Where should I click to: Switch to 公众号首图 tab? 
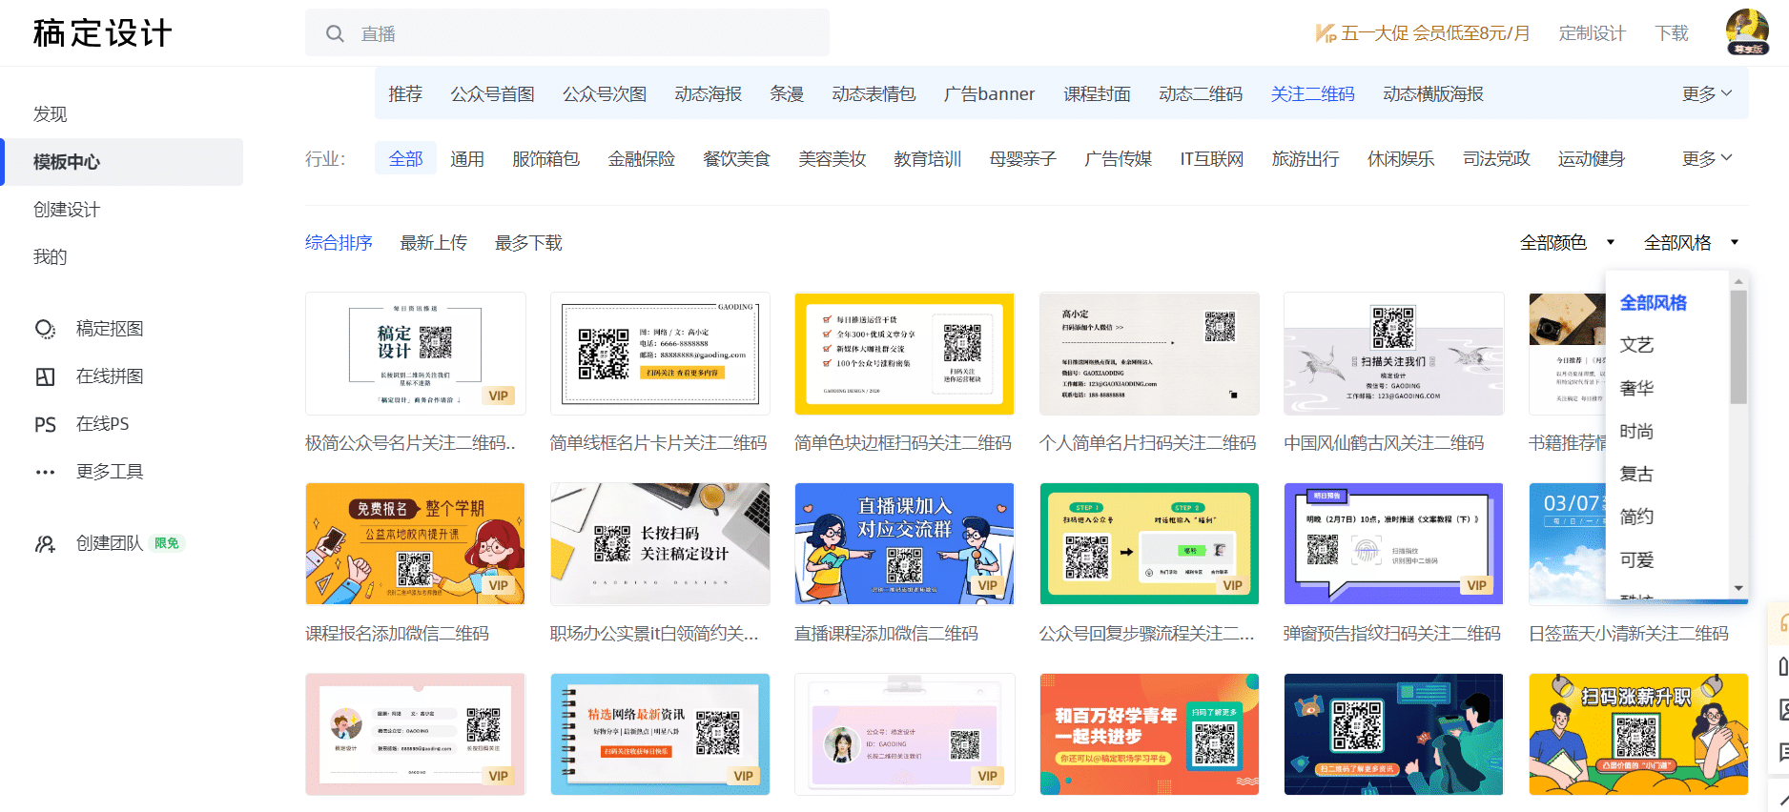click(492, 93)
